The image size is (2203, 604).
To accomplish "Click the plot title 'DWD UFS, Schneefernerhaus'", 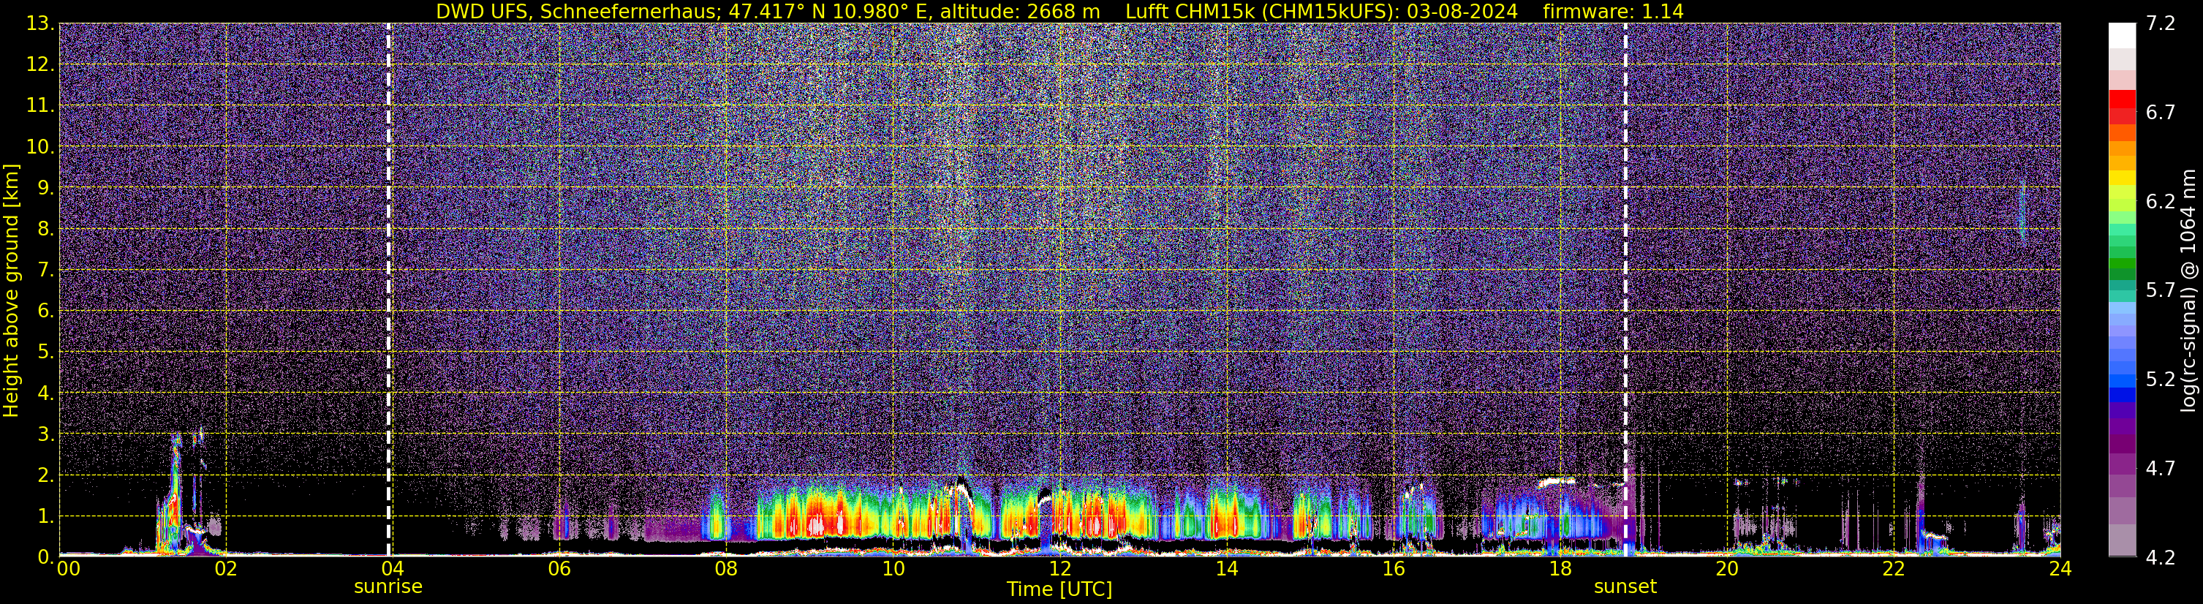I will (x=575, y=11).
